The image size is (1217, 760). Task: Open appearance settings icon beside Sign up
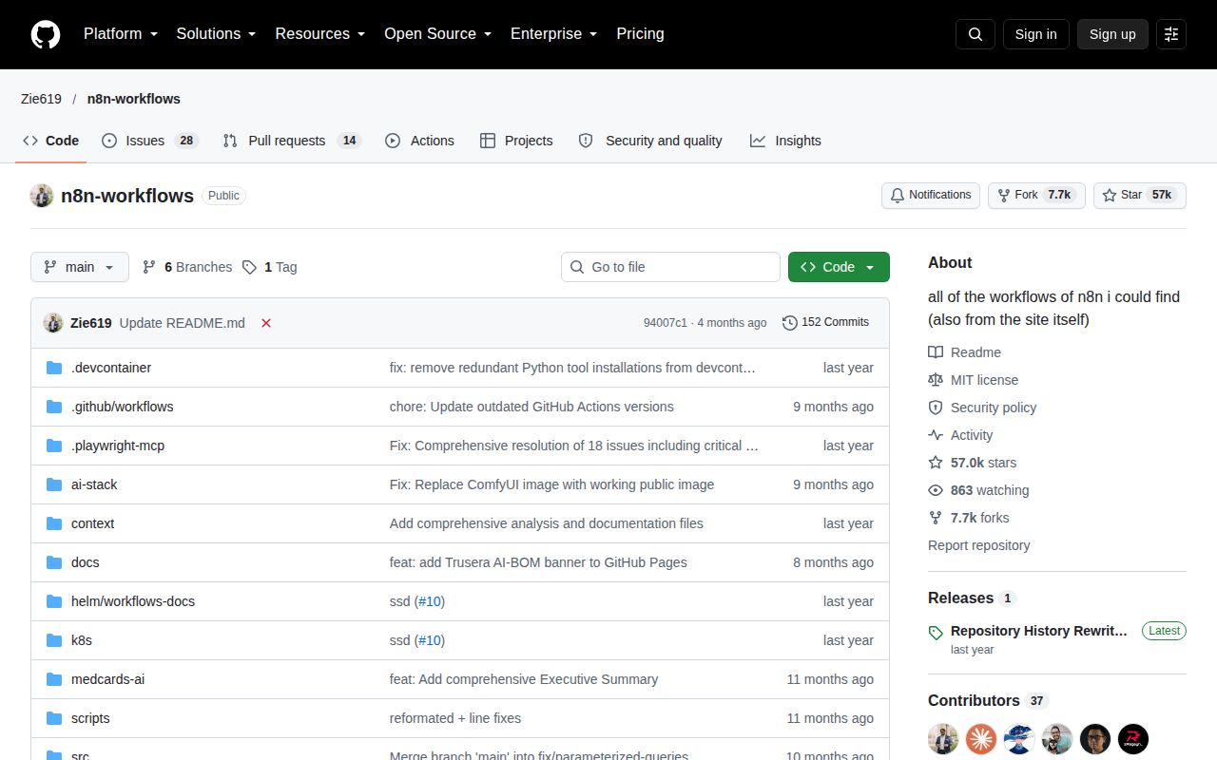point(1171,34)
